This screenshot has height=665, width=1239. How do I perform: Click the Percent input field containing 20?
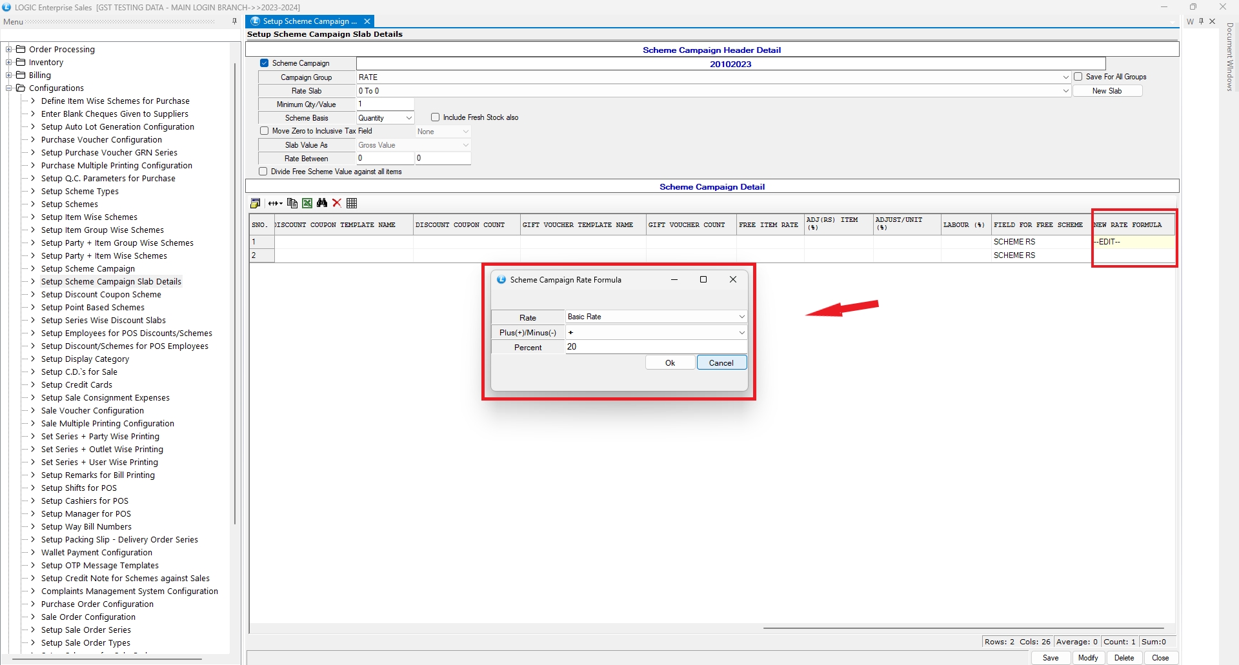[x=655, y=347]
